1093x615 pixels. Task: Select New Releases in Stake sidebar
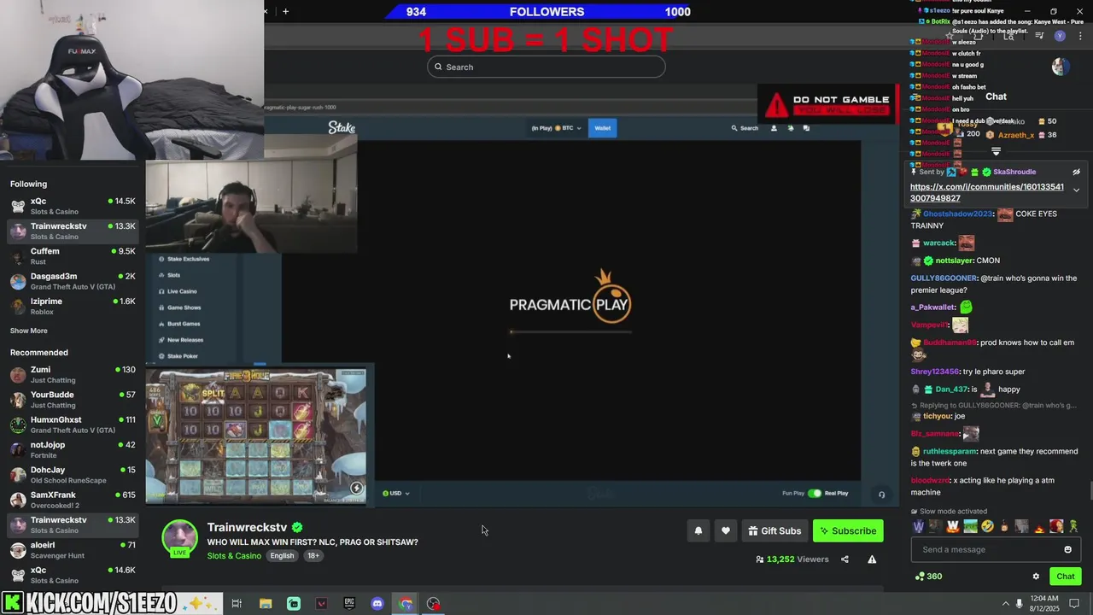(181, 340)
